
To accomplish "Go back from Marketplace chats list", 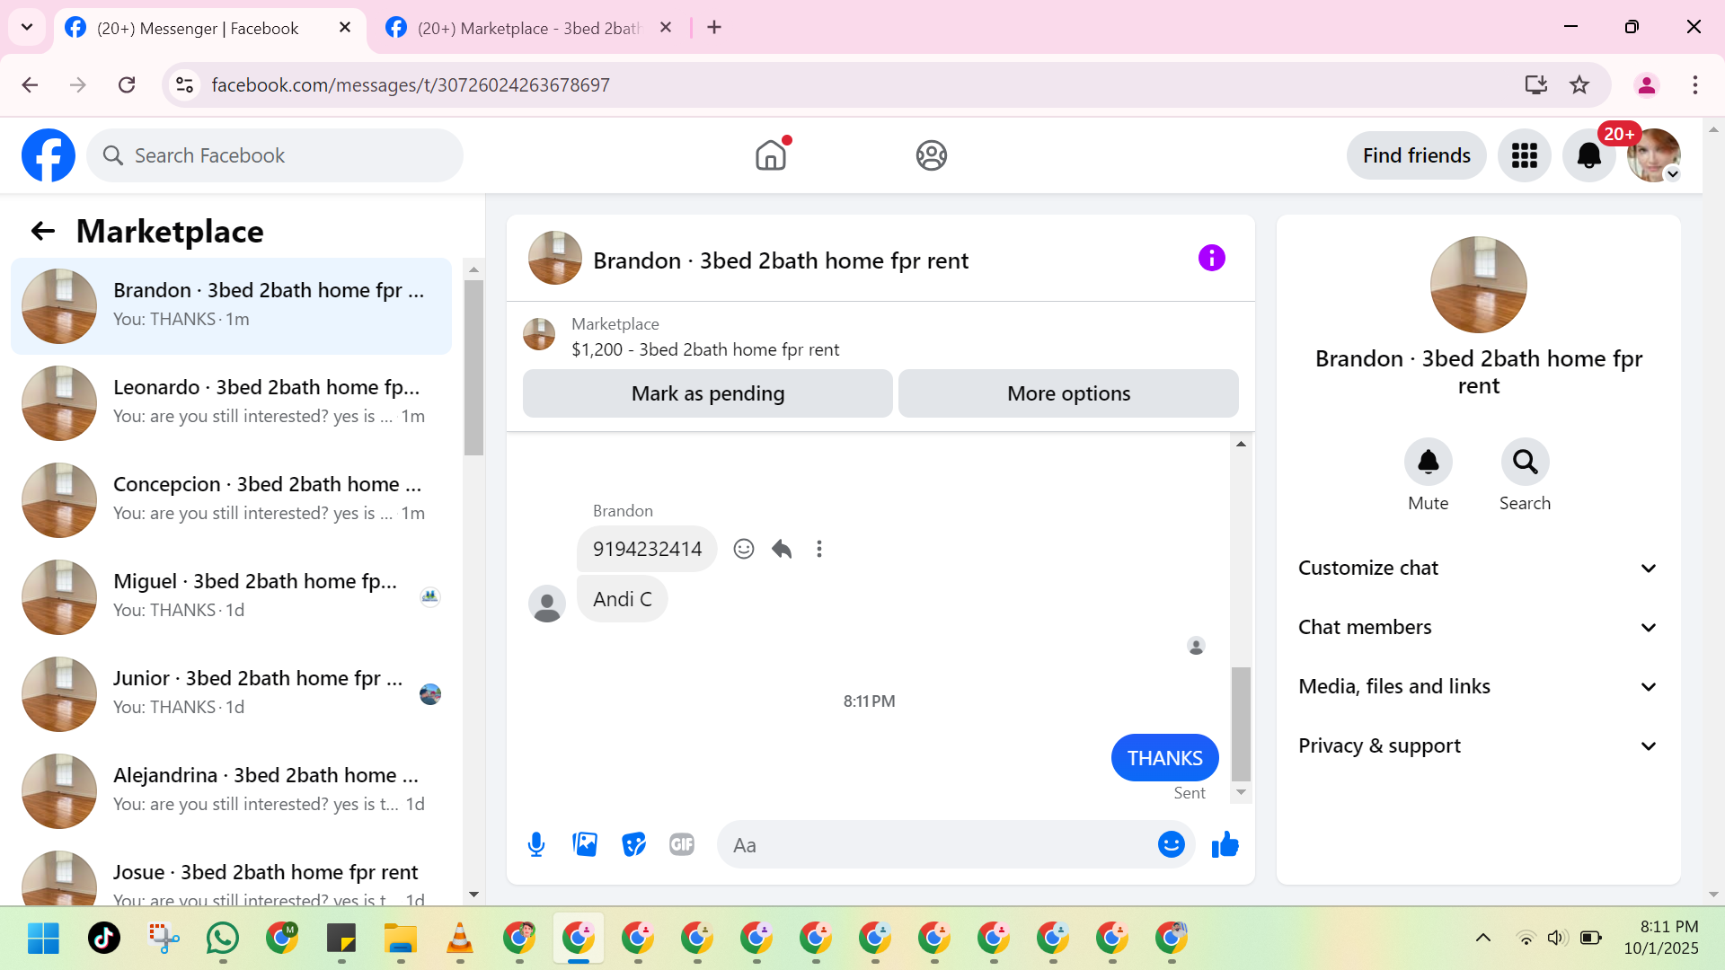I will 43,232.
